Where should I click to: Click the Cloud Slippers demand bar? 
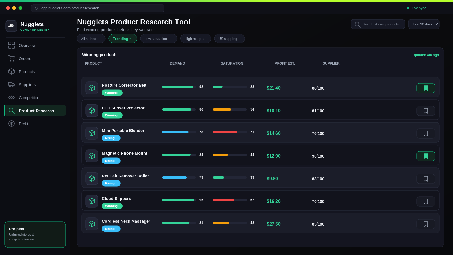click(179, 200)
